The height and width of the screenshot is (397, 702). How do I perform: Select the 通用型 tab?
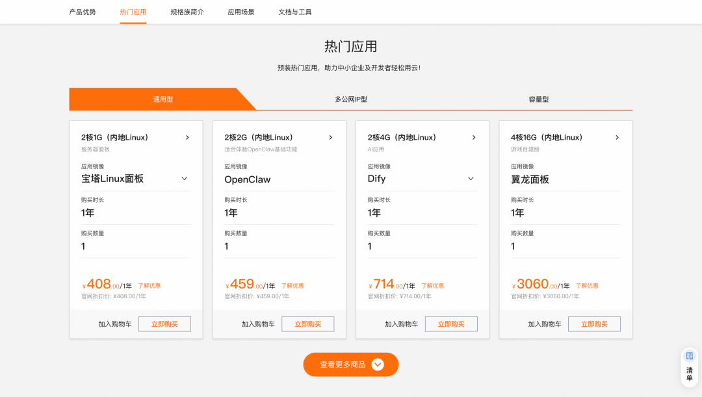(x=163, y=99)
